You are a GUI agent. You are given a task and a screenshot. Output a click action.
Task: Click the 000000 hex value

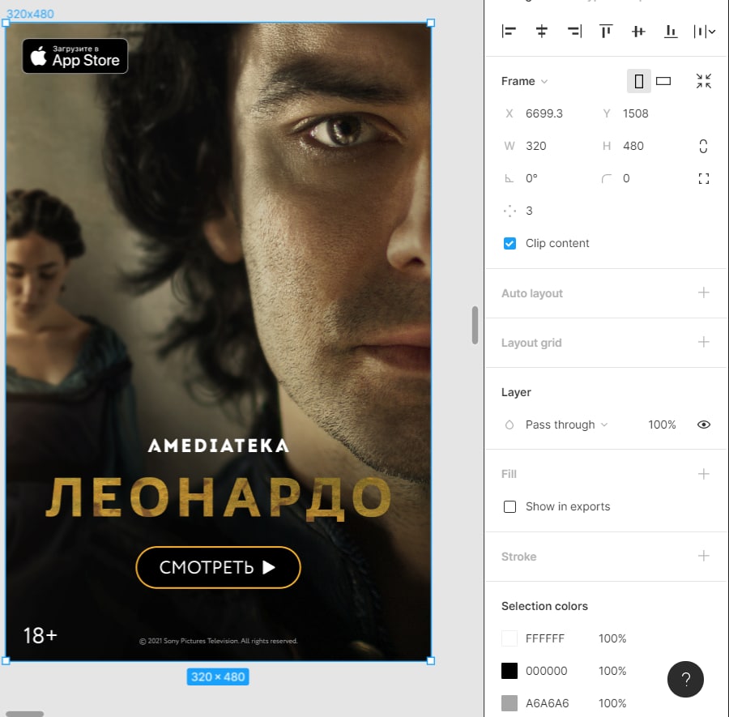point(546,671)
